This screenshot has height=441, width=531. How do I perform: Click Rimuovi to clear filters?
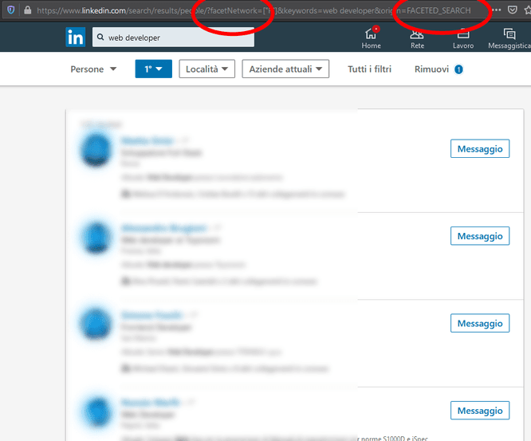439,69
